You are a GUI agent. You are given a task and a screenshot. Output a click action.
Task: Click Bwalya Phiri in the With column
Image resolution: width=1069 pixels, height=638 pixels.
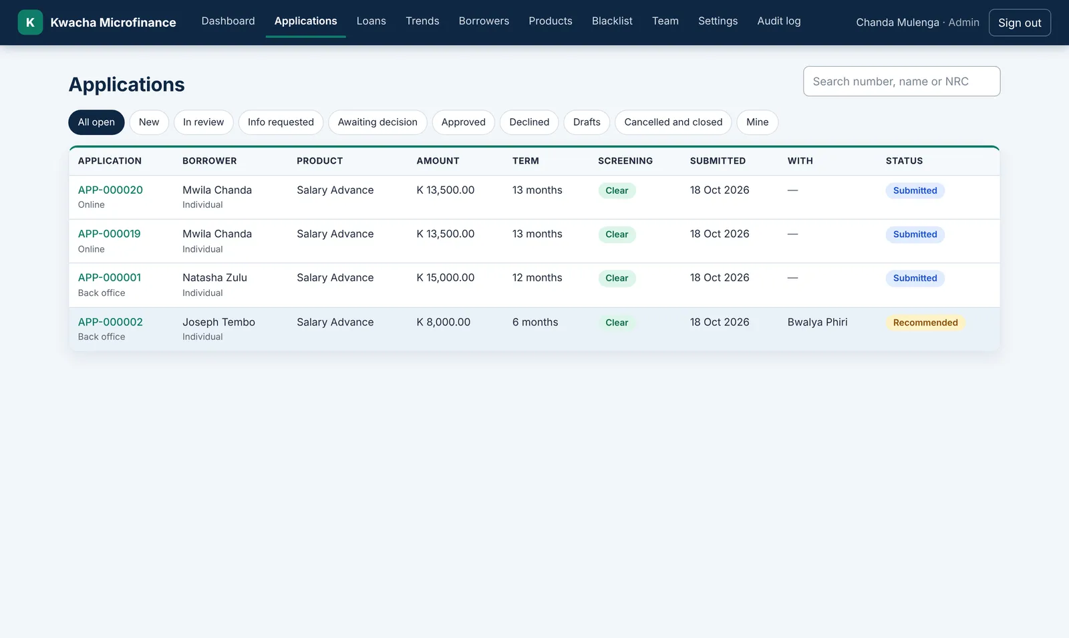coord(817,322)
